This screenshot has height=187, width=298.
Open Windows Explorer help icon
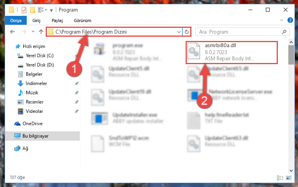click(290, 20)
